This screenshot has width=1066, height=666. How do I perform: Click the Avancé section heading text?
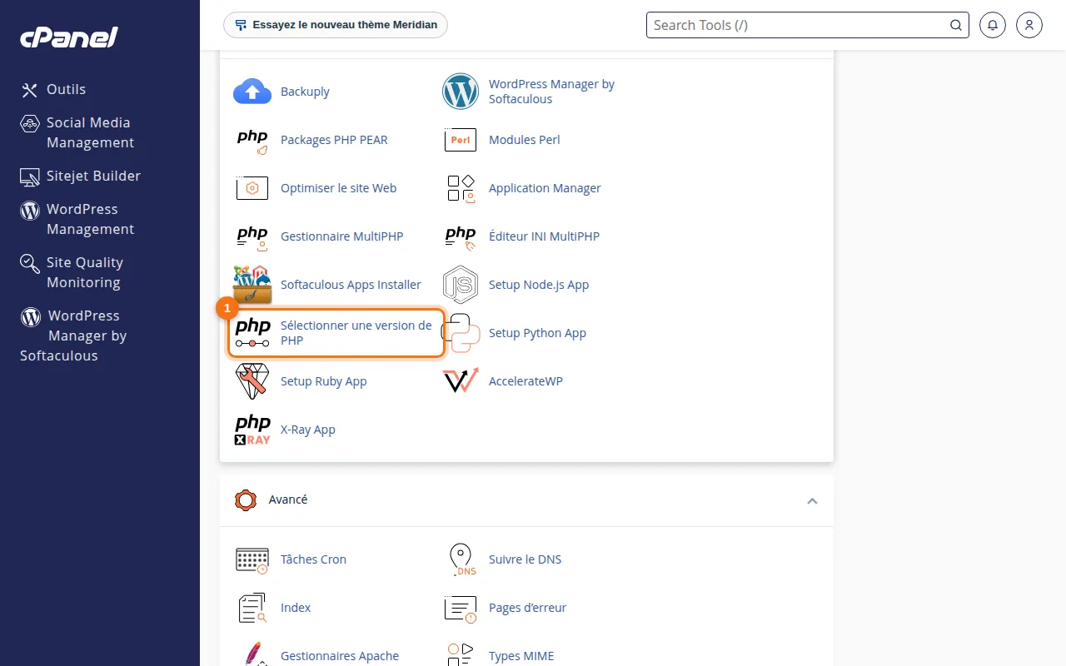pyautogui.click(x=288, y=499)
